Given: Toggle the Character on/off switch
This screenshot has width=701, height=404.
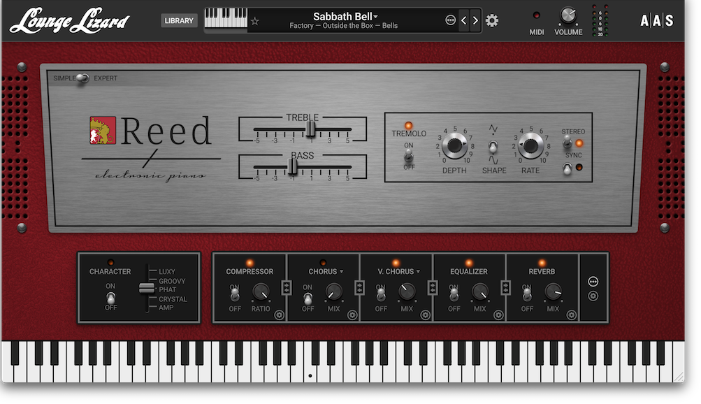Looking at the screenshot, I should pyautogui.click(x=110, y=297).
